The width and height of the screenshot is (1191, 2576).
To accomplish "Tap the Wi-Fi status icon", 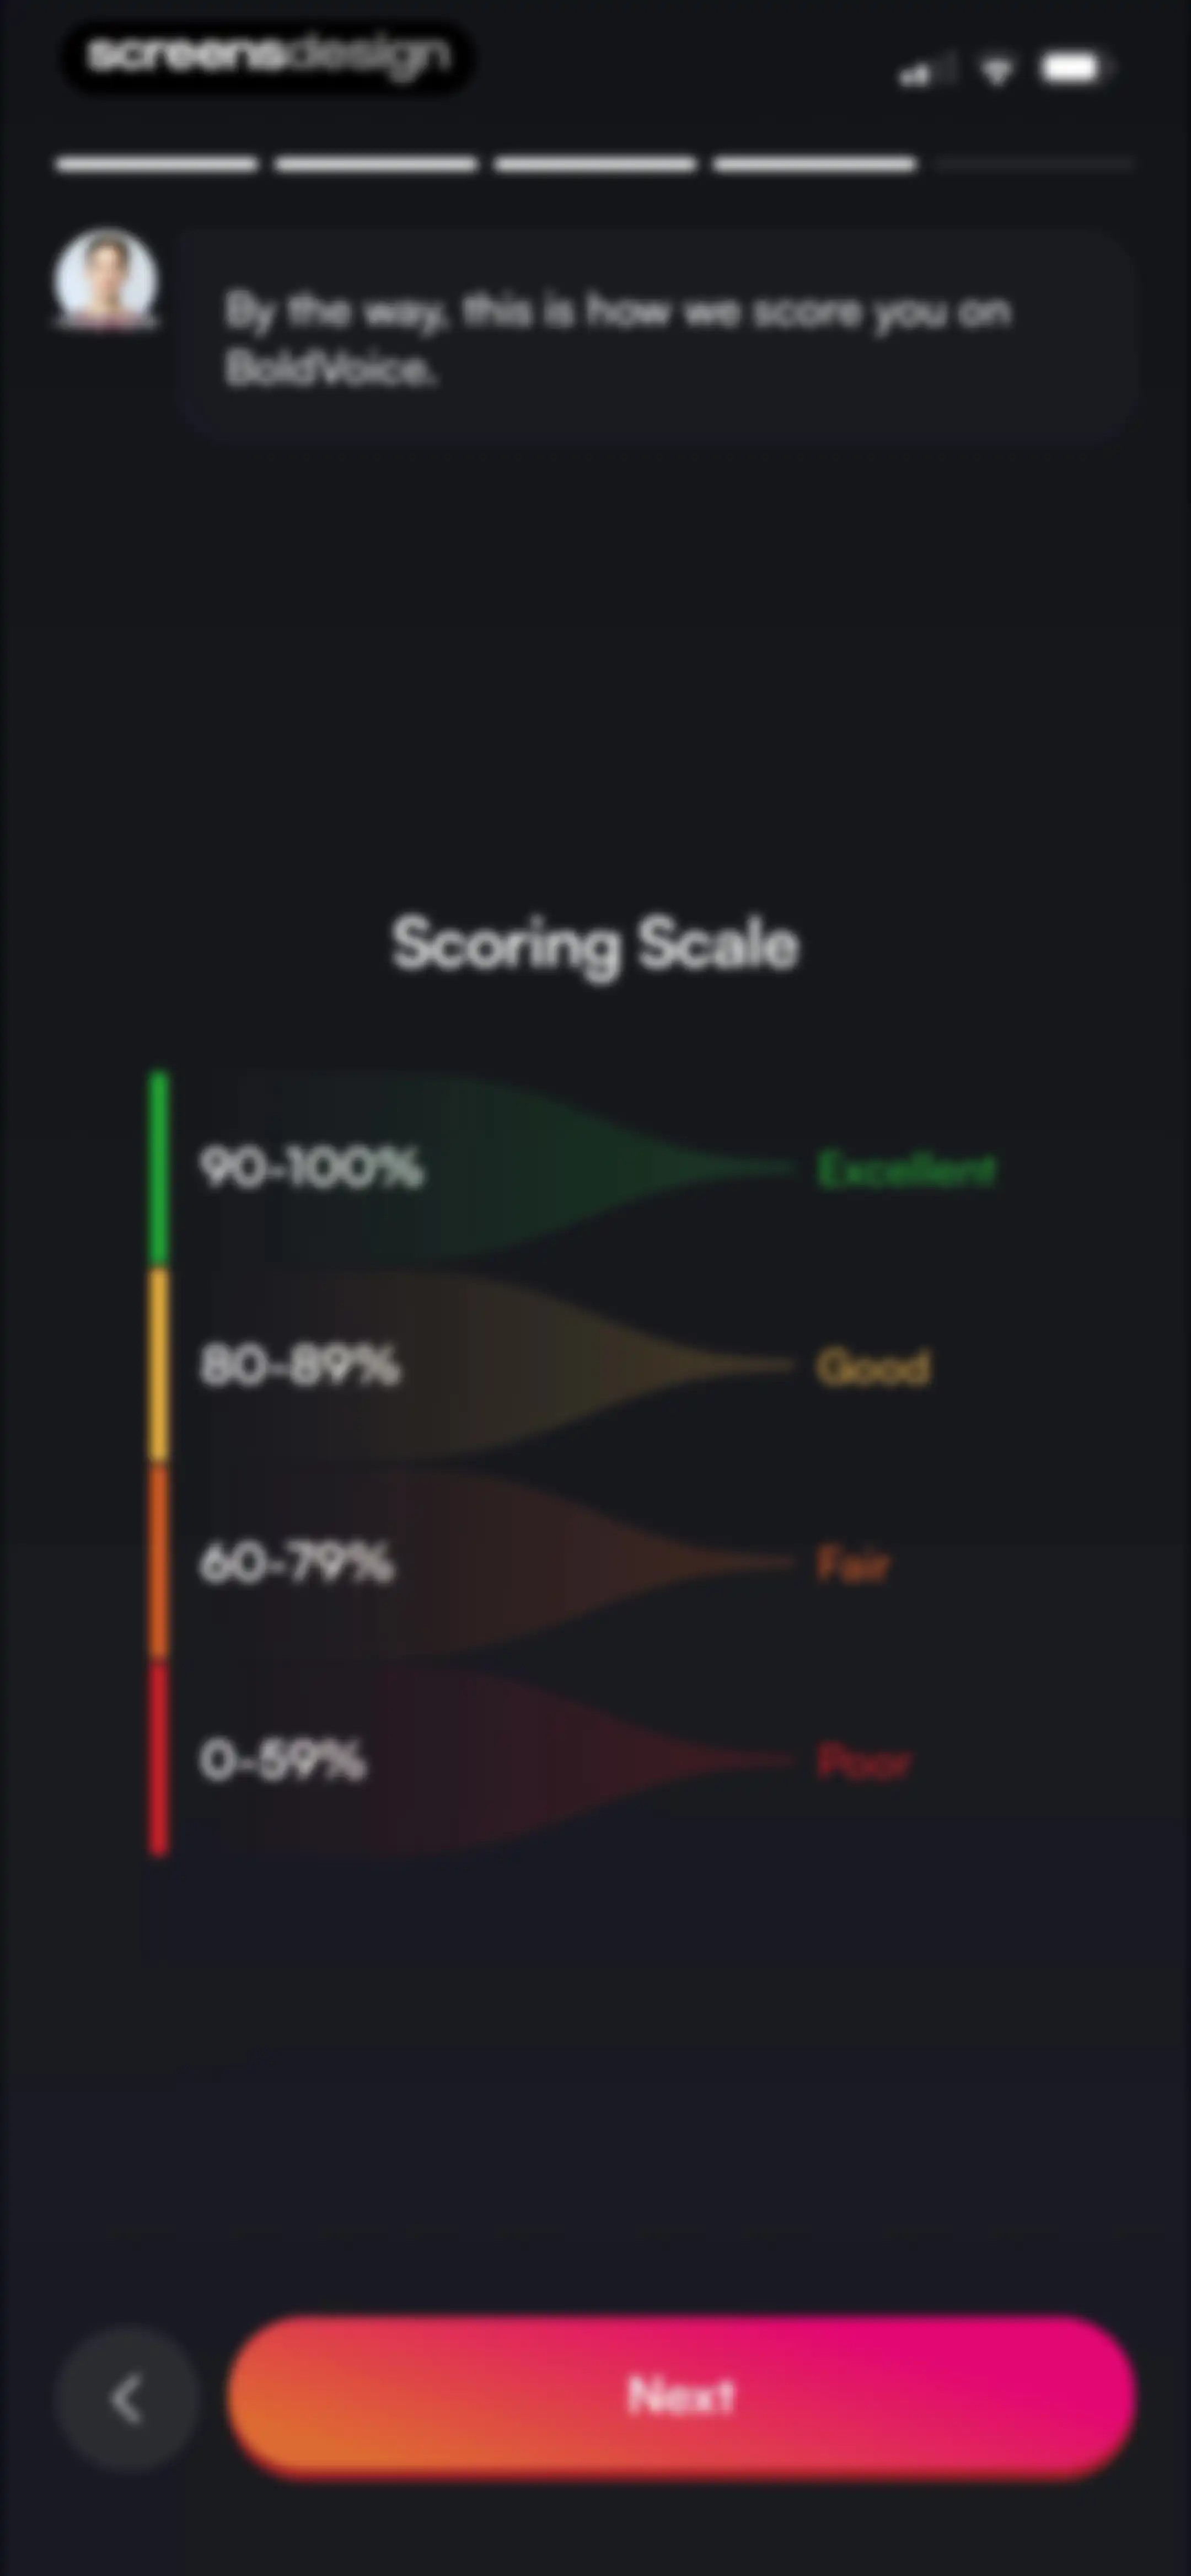I will click(996, 70).
